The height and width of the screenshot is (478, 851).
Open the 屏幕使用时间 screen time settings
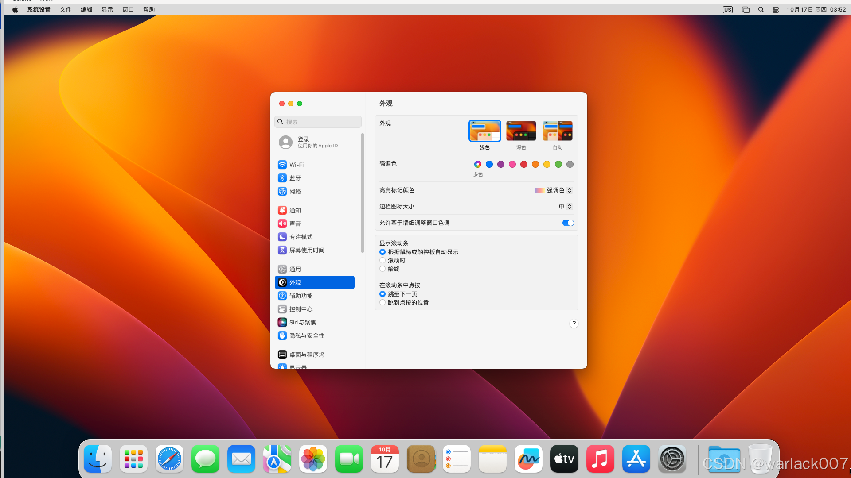[x=315, y=250]
